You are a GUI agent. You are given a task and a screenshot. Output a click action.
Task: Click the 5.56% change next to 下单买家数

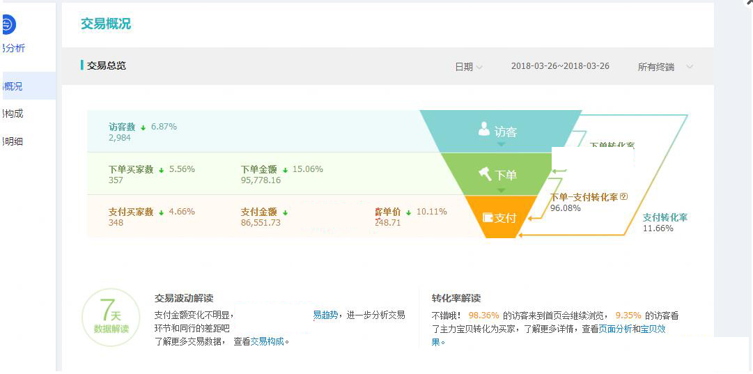(182, 169)
